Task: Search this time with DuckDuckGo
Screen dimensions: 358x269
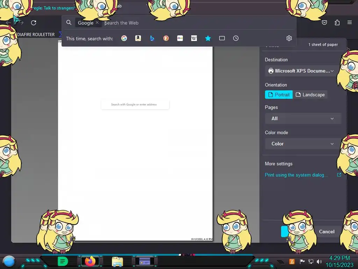Action: 166,38
